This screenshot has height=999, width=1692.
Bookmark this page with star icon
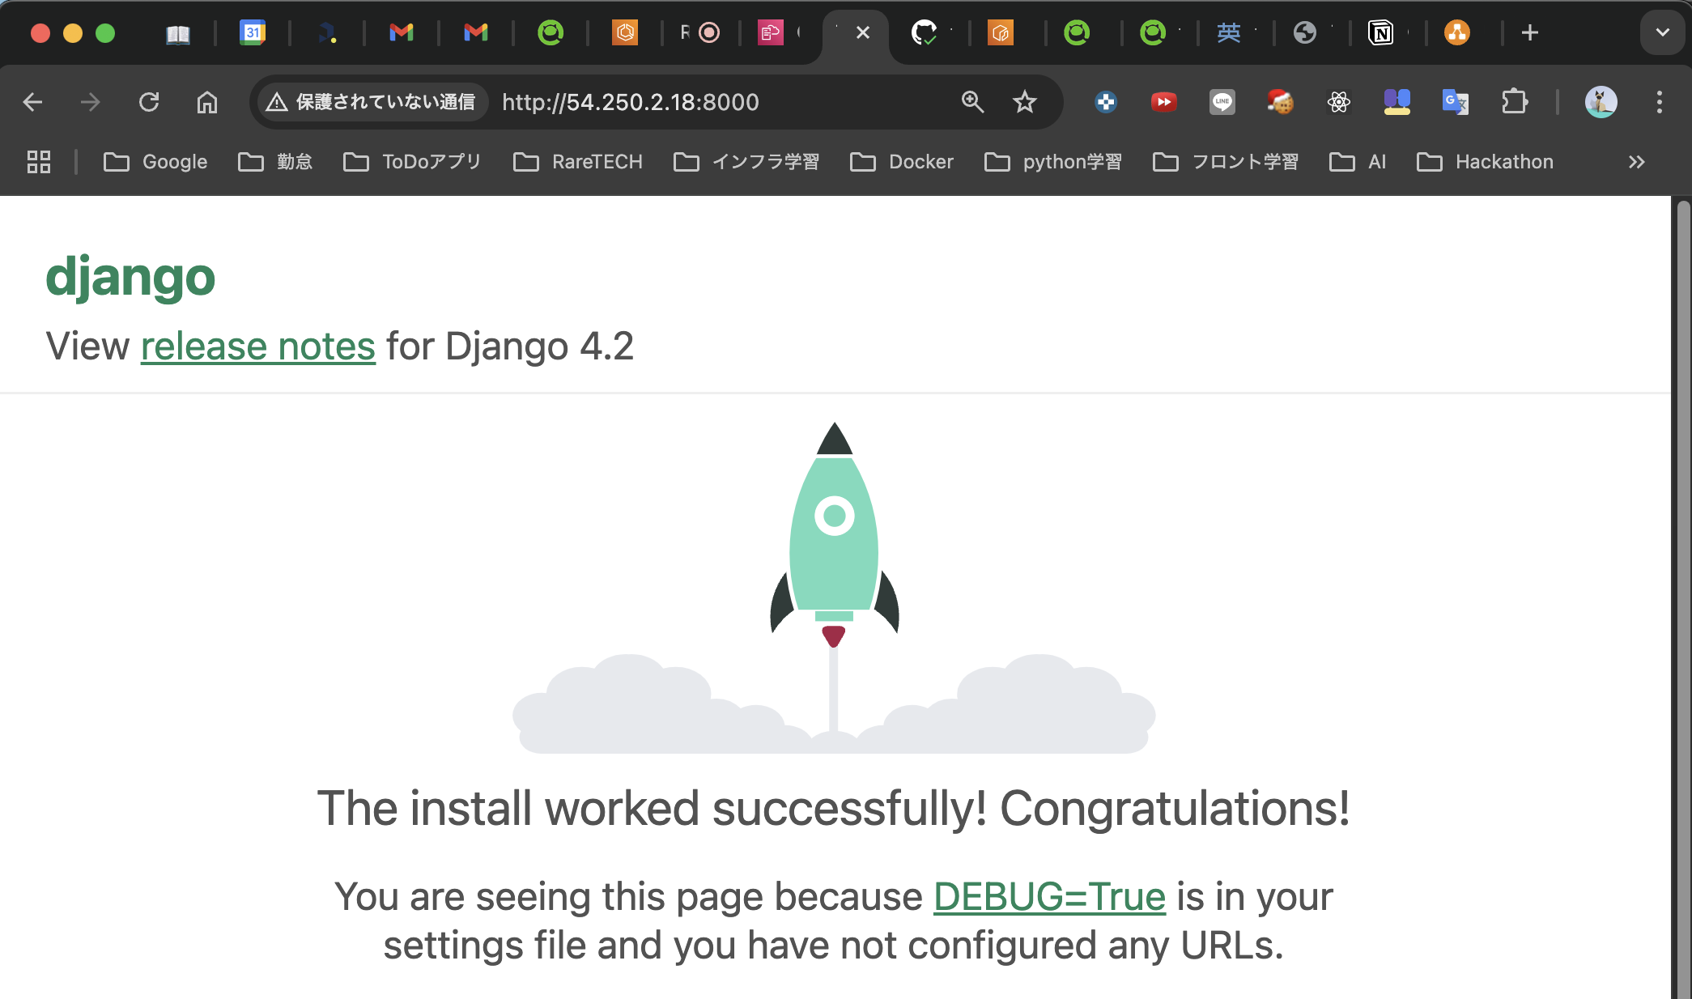point(1025,102)
